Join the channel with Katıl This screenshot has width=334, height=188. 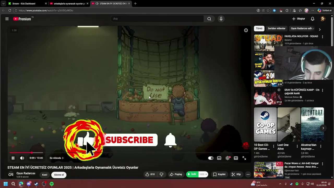pyautogui.click(x=45, y=175)
